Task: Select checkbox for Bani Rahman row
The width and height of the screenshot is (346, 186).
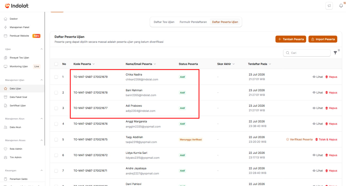Action: pos(56,92)
